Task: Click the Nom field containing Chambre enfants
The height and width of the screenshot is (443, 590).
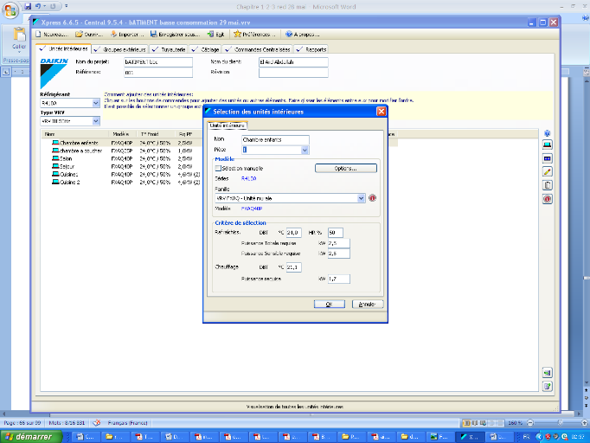Action: (276, 138)
